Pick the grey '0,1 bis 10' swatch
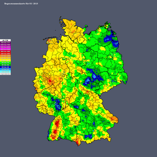Viewport: 157px width, 157px height. tap(5, 74)
